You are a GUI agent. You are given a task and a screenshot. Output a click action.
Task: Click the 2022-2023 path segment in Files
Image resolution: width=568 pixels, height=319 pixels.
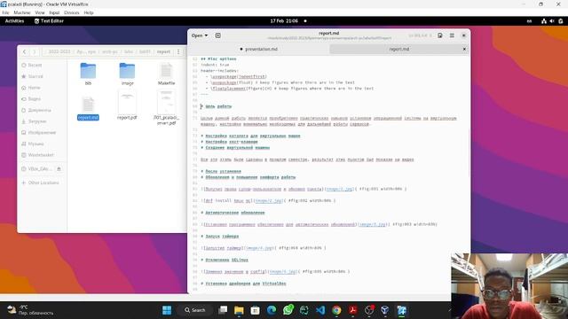59,51
